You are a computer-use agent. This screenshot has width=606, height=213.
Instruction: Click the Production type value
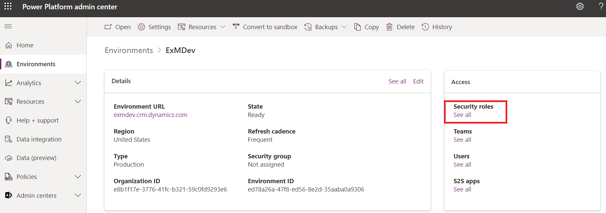(129, 165)
